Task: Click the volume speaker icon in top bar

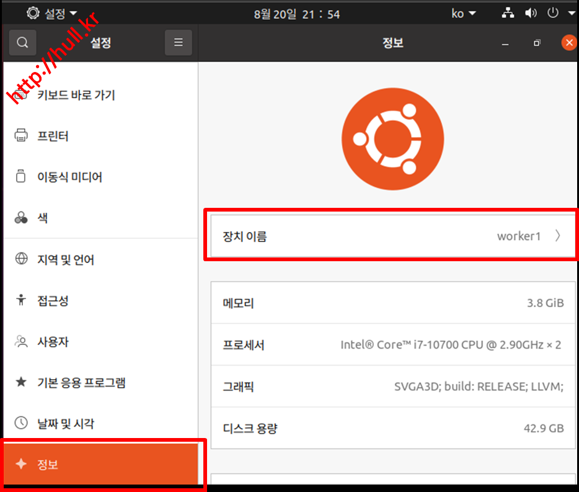Action: 531,13
